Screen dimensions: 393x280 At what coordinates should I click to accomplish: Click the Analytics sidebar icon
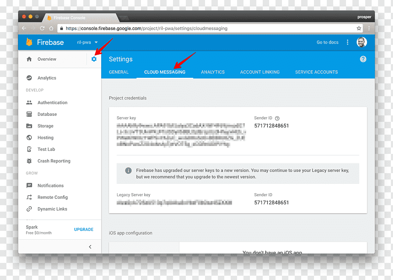pyautogui.click(x=29, y=78)
